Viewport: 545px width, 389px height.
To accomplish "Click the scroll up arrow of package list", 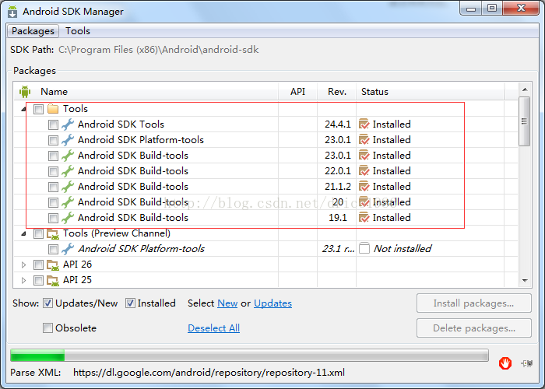I will (525, 89).
